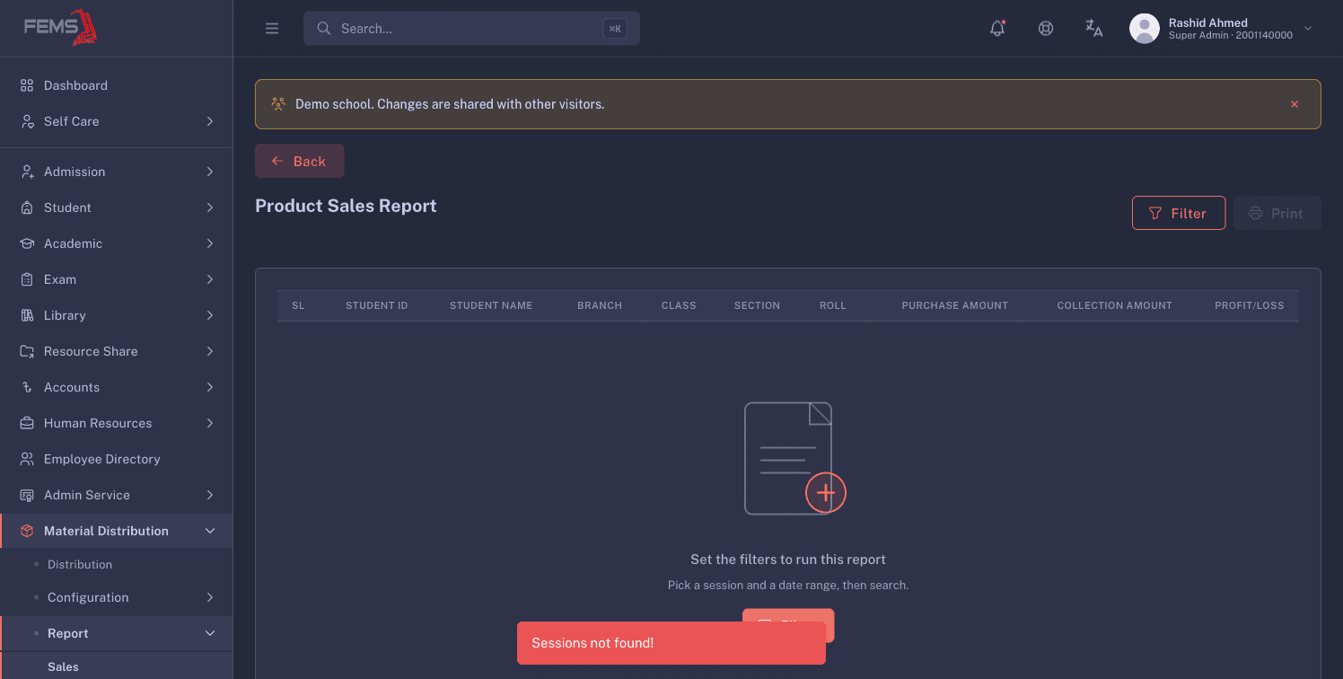Click the FEMS logo
This screenshot has width=1343, height=679.
[x=61, y=27]
